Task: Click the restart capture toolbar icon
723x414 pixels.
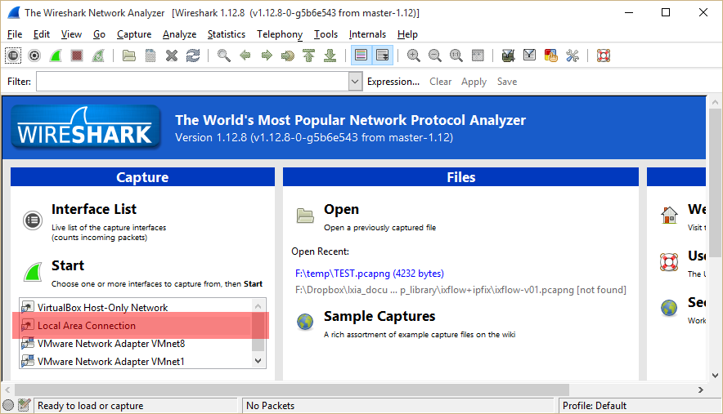Action: (x=98, y=56)
